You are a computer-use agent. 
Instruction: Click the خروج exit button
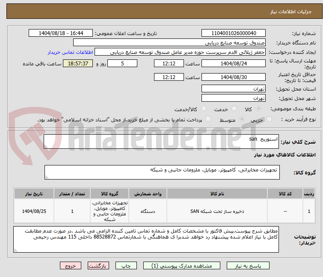[x=71, y=266]
